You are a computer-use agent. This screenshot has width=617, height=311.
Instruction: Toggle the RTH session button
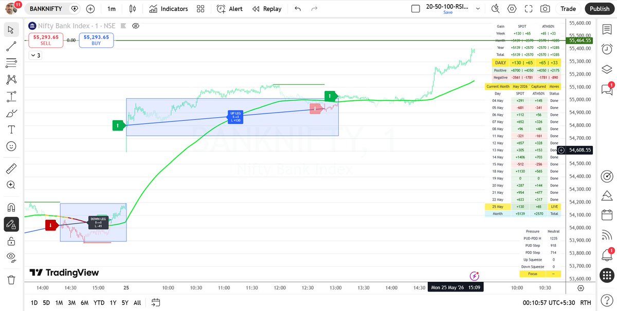click(x=586, y=303)
